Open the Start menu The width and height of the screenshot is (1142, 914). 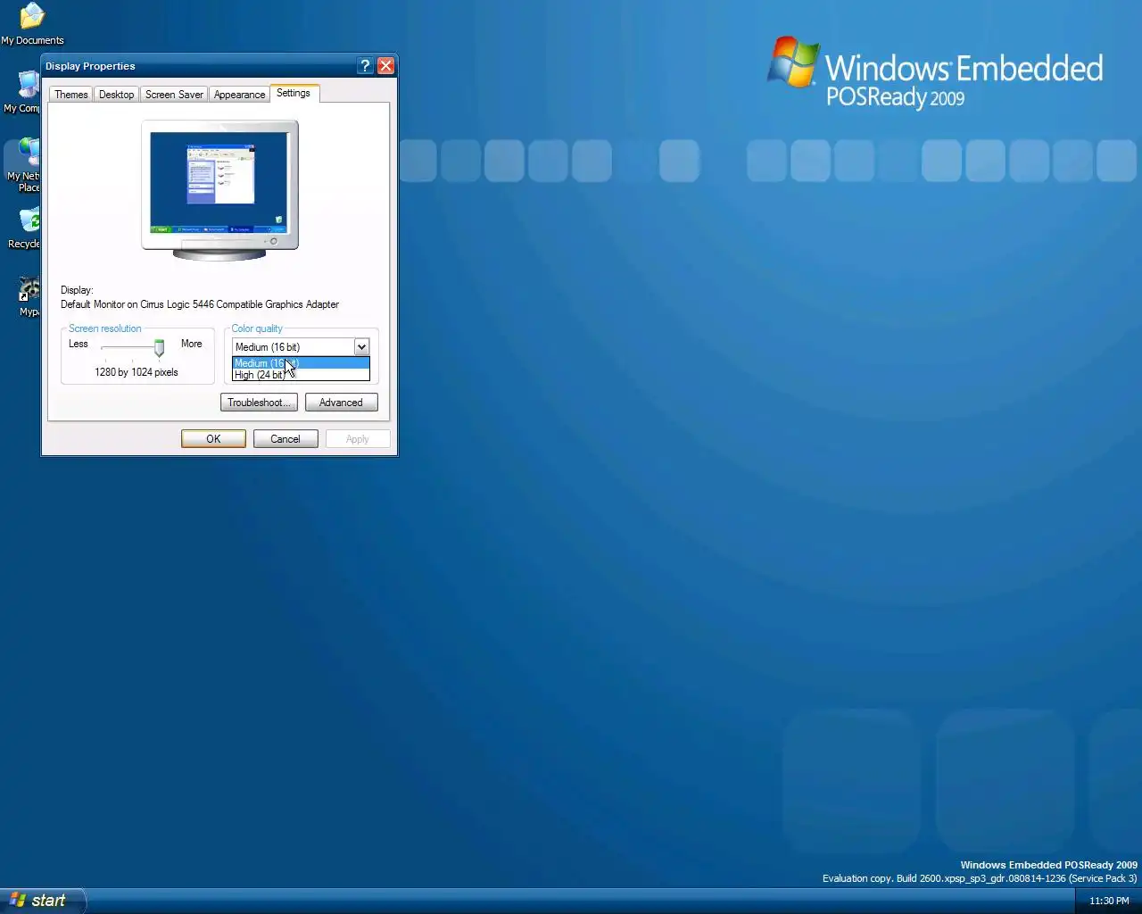pos(42,901)
